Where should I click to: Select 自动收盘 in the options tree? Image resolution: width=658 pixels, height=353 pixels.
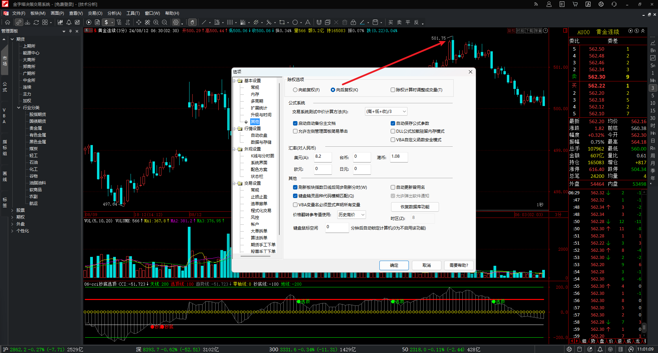point(259,135)
